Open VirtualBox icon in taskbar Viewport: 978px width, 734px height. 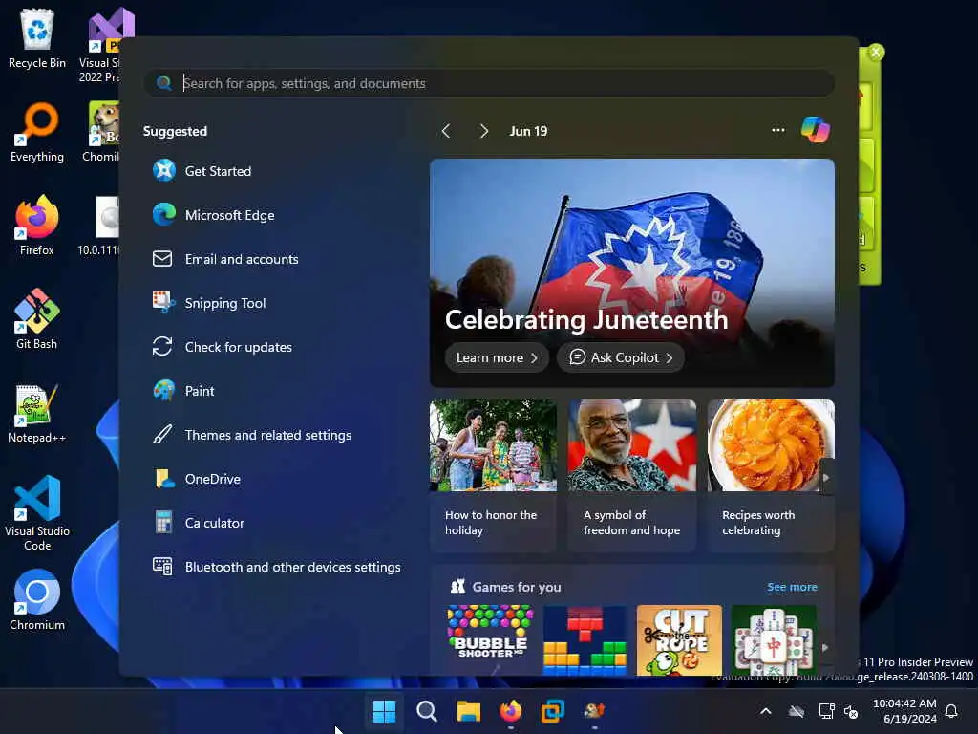(553, 711)
